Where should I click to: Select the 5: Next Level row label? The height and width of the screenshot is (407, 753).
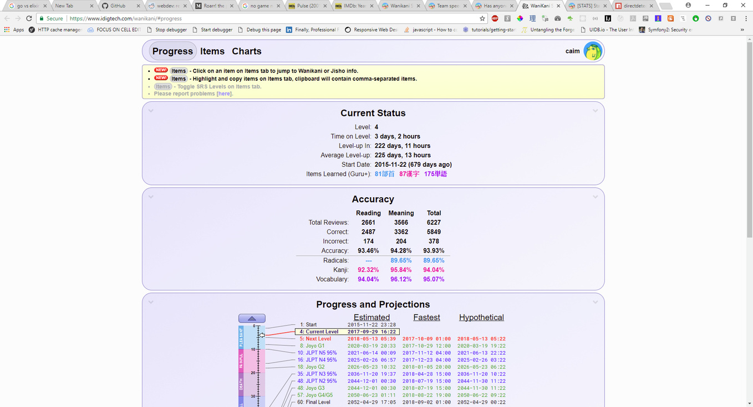(316, 339)
